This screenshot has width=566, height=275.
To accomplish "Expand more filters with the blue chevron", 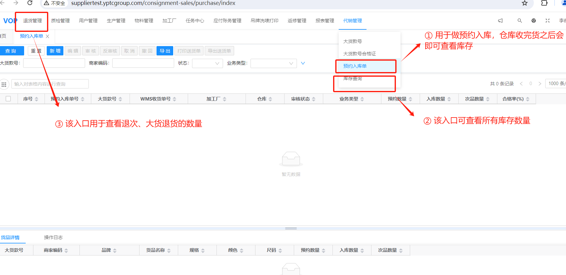I will 303,63.
